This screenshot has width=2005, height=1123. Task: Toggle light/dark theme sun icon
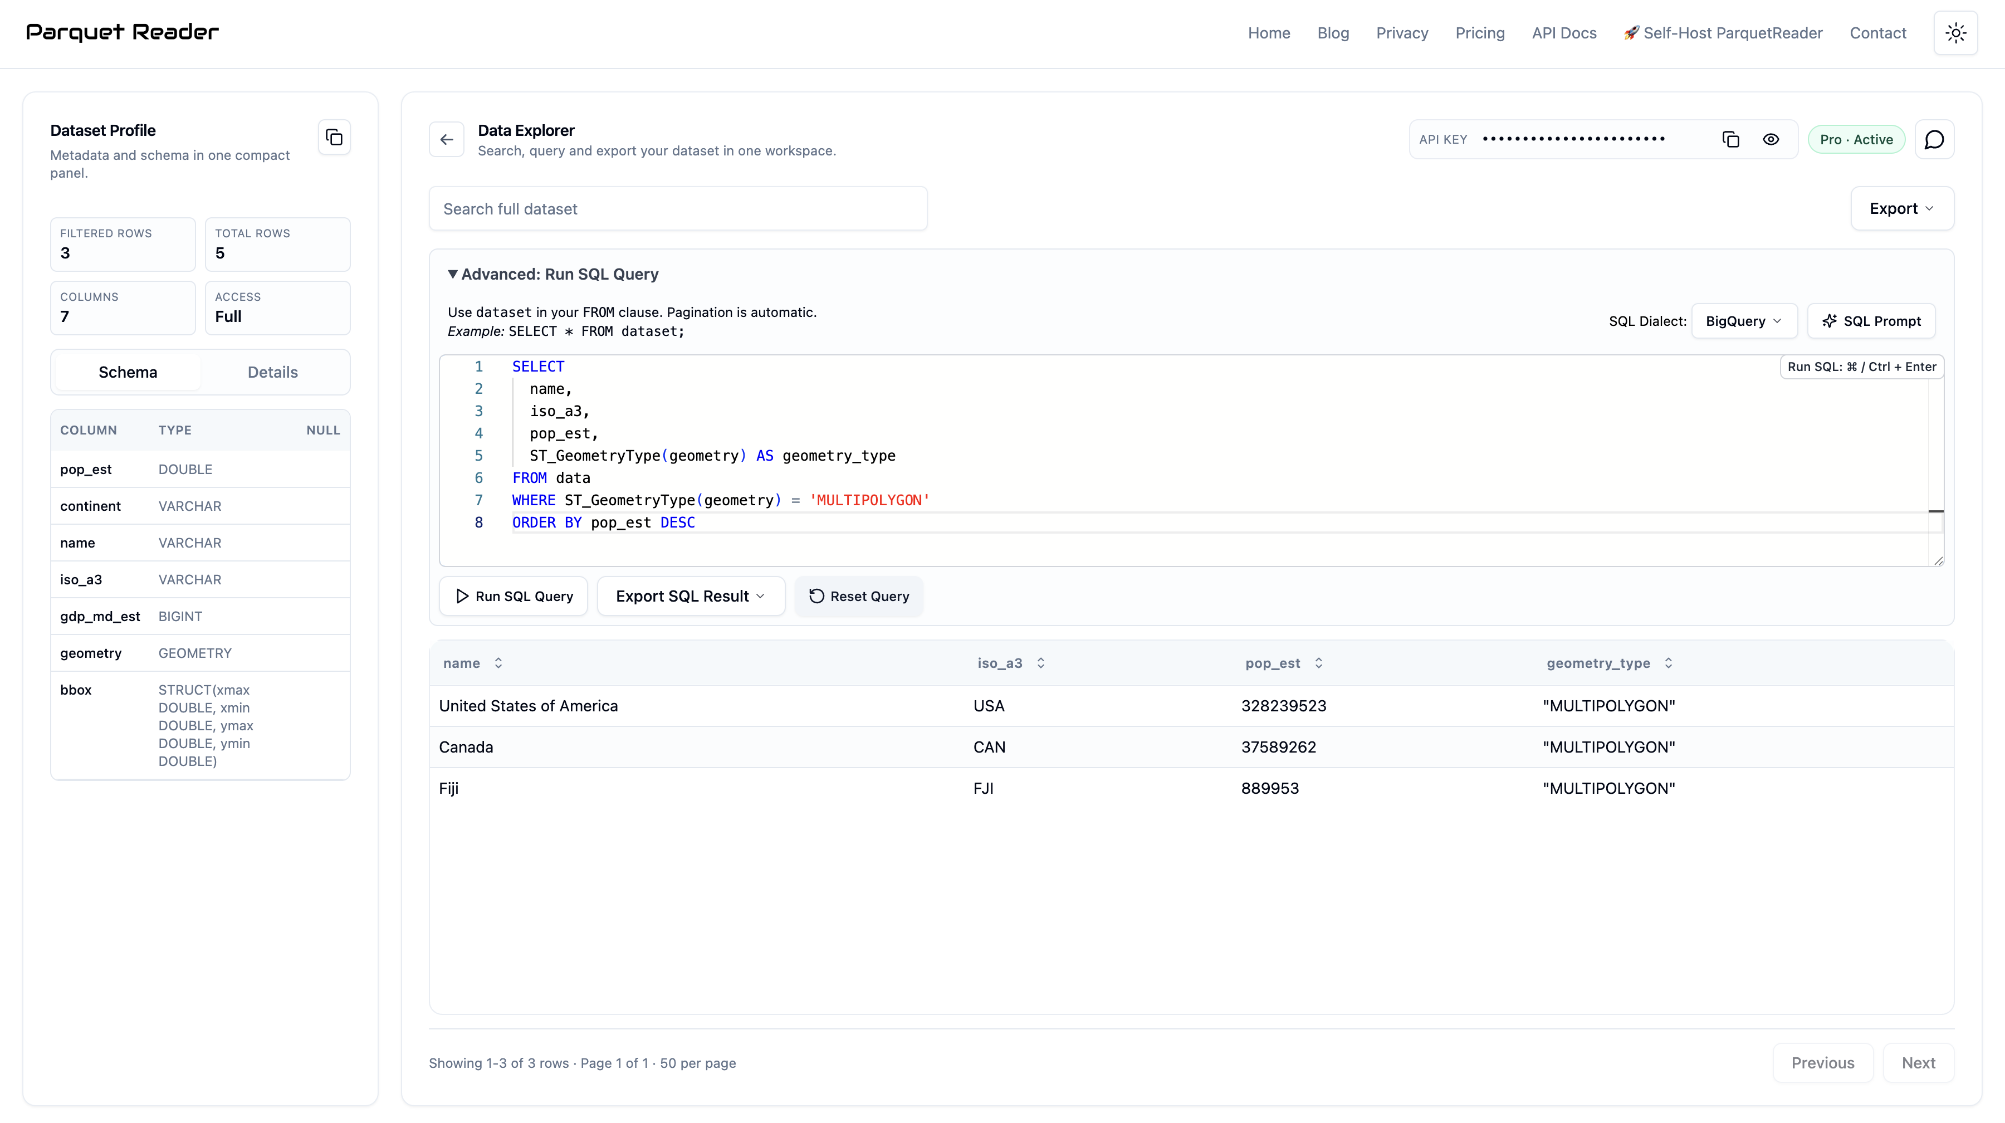point(1955,33)
